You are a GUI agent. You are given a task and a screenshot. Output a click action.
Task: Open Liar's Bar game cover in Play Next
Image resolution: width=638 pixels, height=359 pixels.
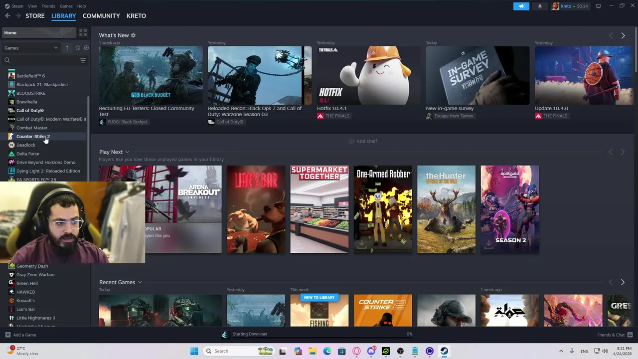(x=256, y=209)
